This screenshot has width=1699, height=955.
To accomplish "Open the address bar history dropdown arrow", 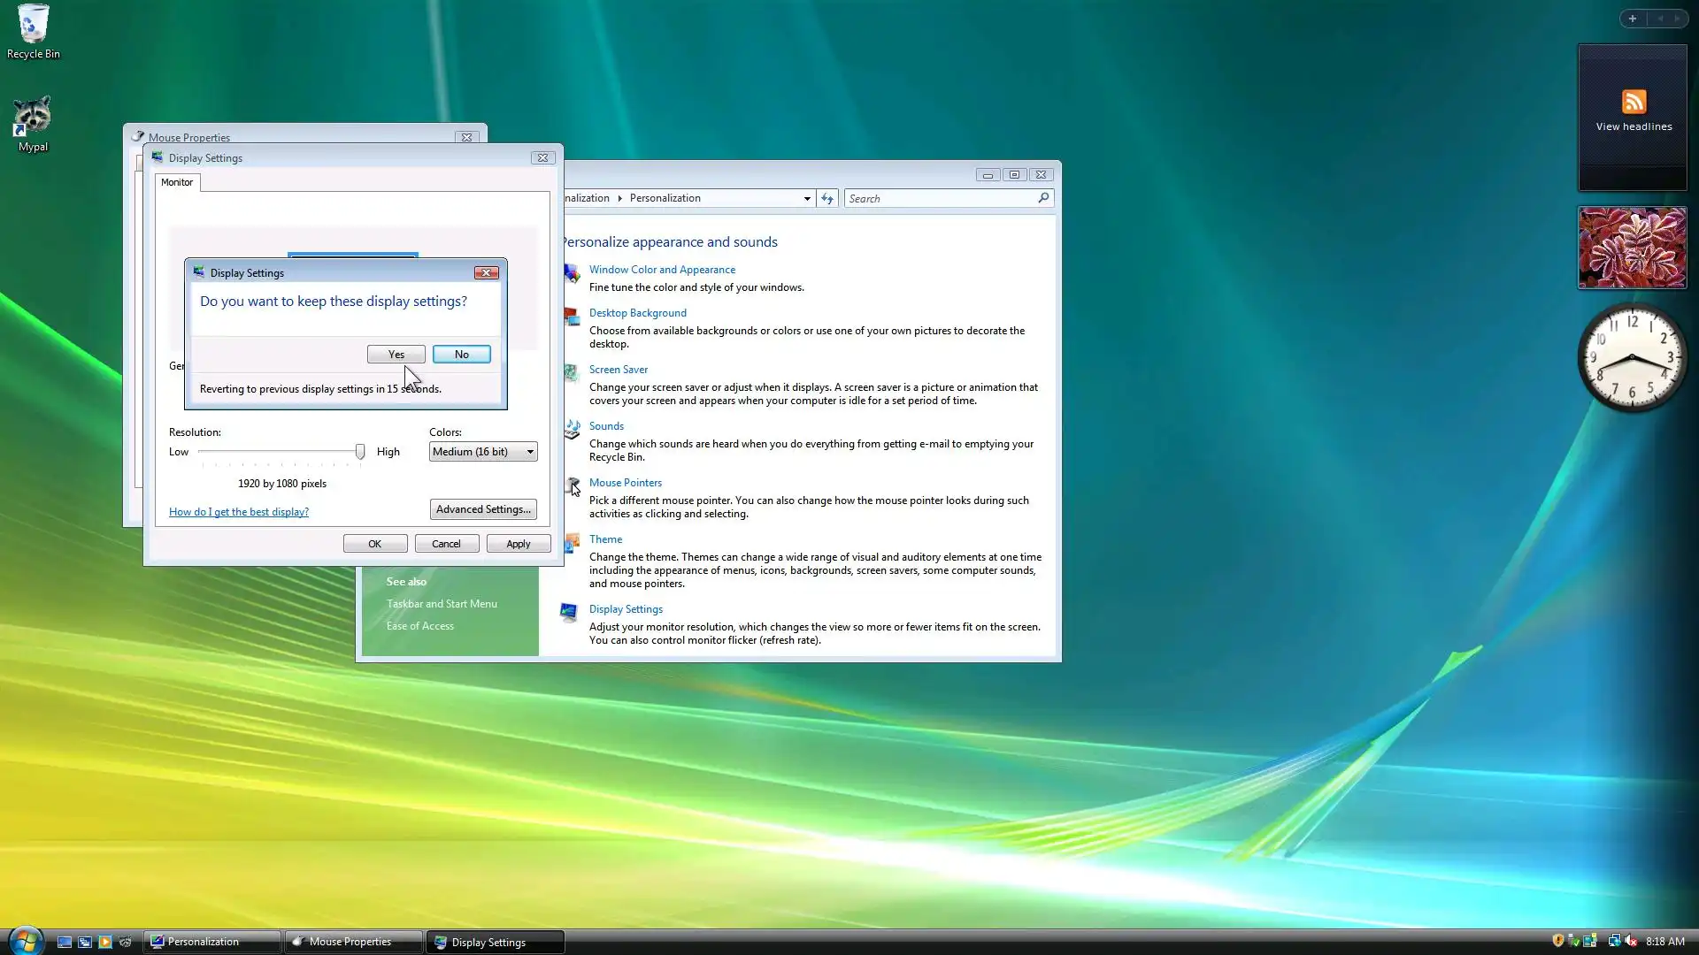I will tap(806, 198).
